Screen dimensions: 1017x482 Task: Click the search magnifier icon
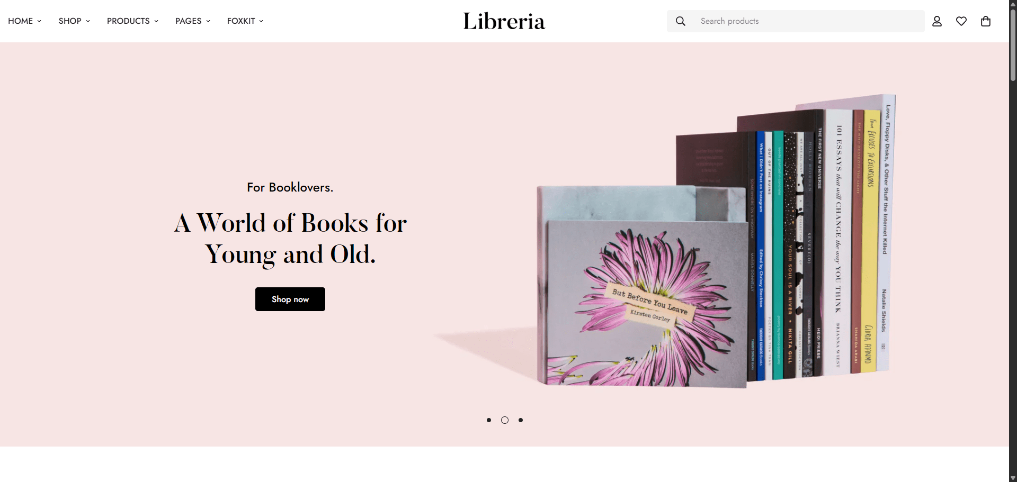click(x=681, y=21)
